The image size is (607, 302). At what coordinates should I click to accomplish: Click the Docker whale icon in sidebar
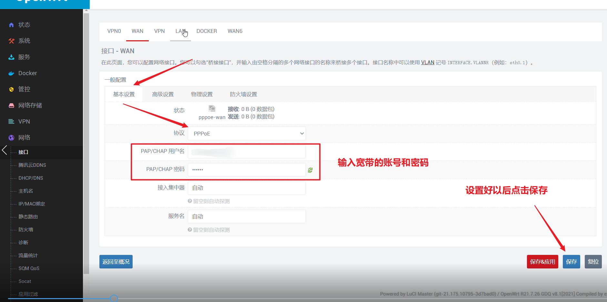coord(11,73)
